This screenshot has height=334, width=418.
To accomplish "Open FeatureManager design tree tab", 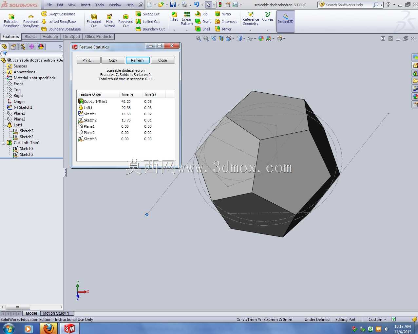I will pyautogui.click(x=4, y=46).
